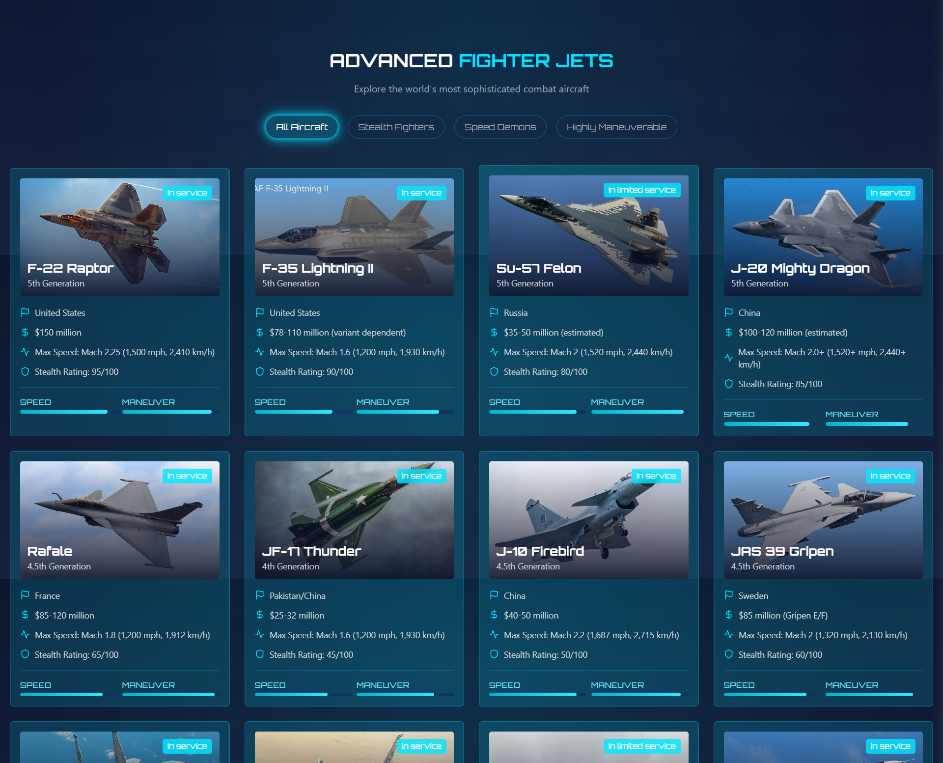Viewport: 943px width, 763px height.
Task: Click the flag icon on the J-20 Mighty Dragon card
Action: tap(729, 312)
